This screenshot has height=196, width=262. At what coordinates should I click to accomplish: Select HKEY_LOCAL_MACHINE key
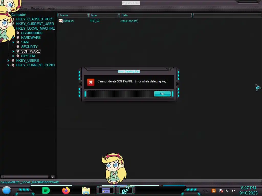pos(35,28)
